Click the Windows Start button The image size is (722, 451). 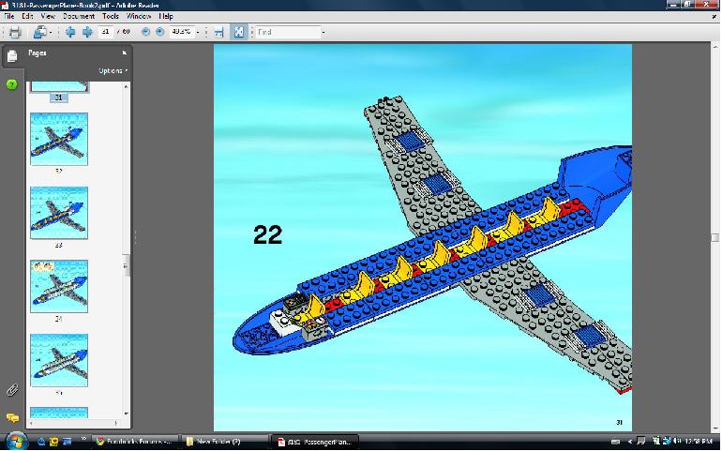[16, 441]
